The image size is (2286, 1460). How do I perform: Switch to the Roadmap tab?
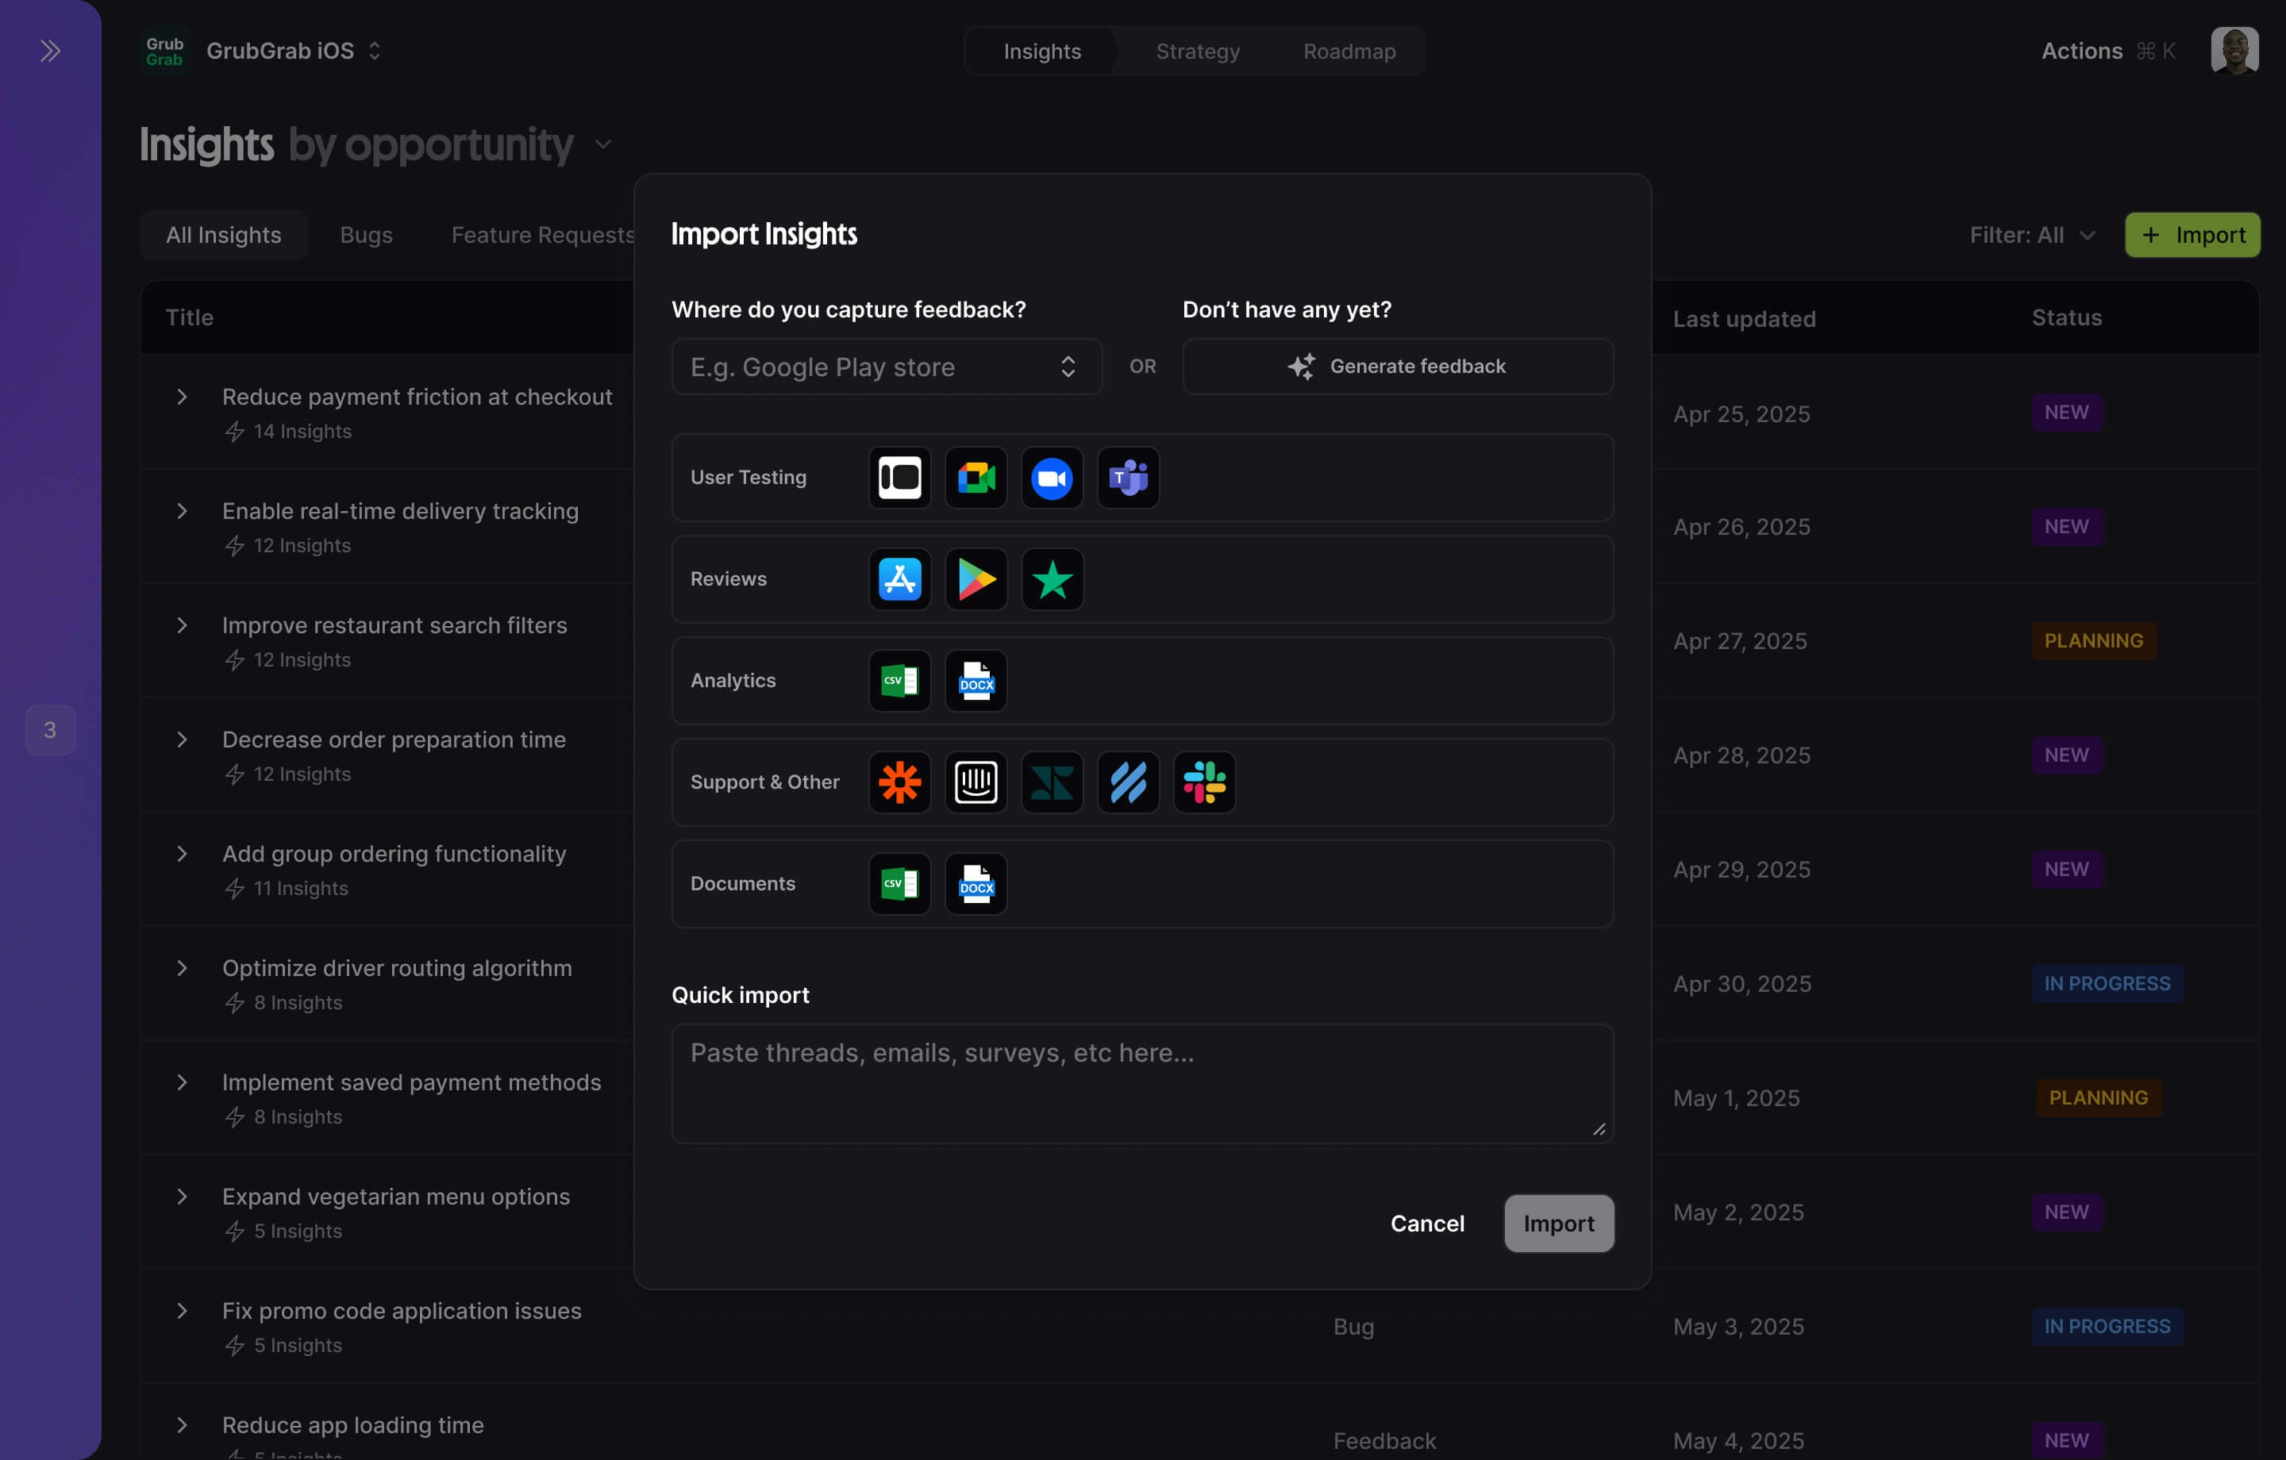[x=1349, y=52]
